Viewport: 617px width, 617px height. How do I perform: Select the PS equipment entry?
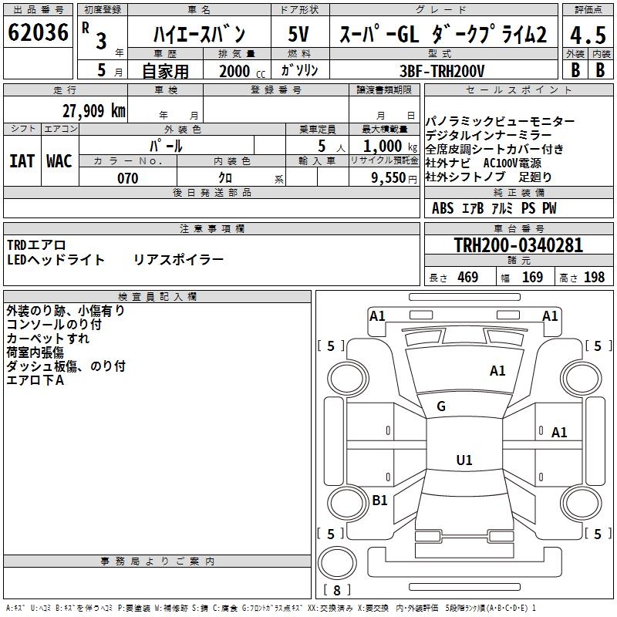tap(528, 208)
